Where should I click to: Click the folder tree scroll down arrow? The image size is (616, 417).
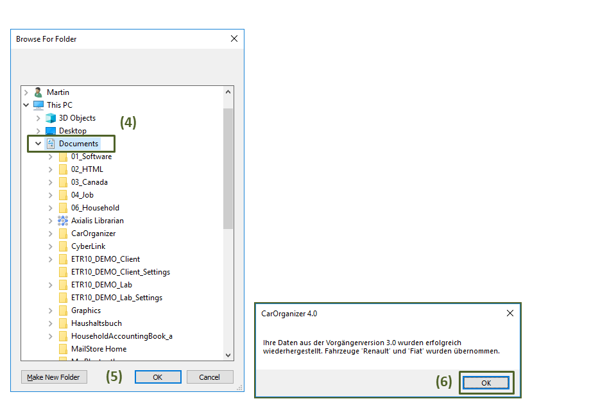pos(228,355)
